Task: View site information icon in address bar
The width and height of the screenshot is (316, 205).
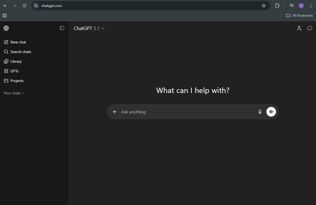Action: point(36,6)
